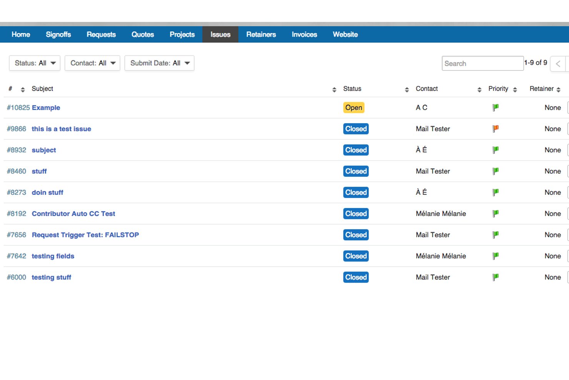Open the Projects tab
Screen dimensions: 569x380
182,34
